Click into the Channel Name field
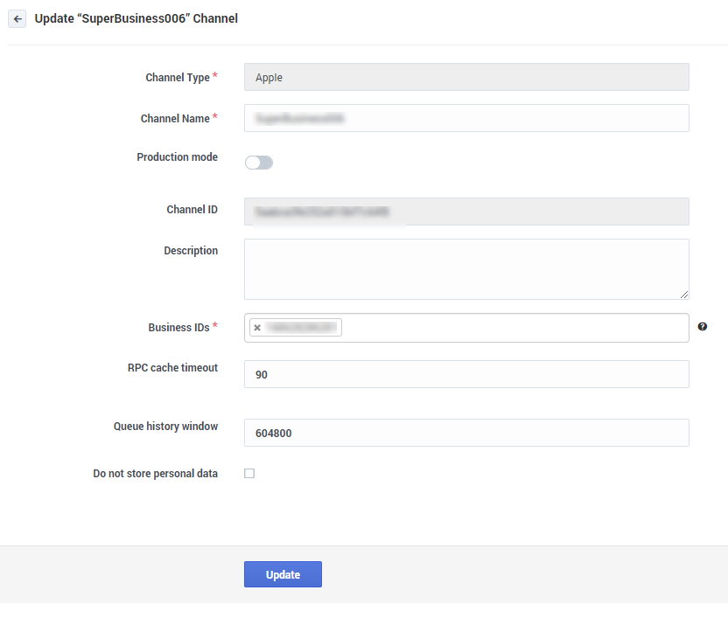Viewport: 728px width, 618px height. click(x=466, y=118)
